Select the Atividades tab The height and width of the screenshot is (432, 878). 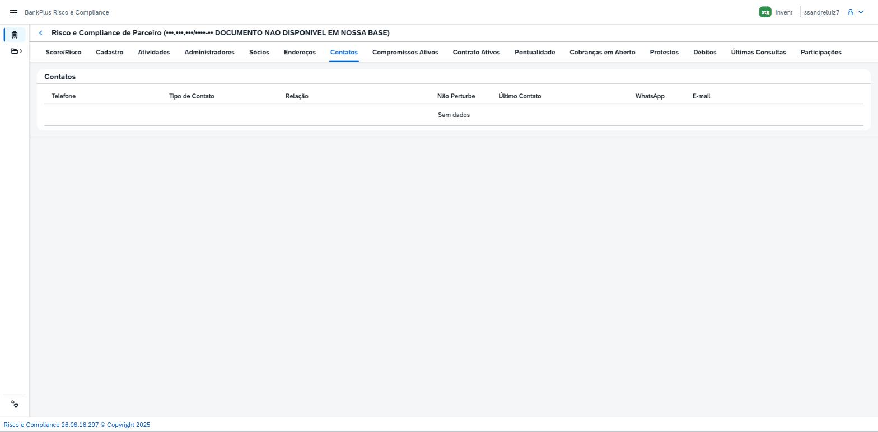(x=154, y=52)
